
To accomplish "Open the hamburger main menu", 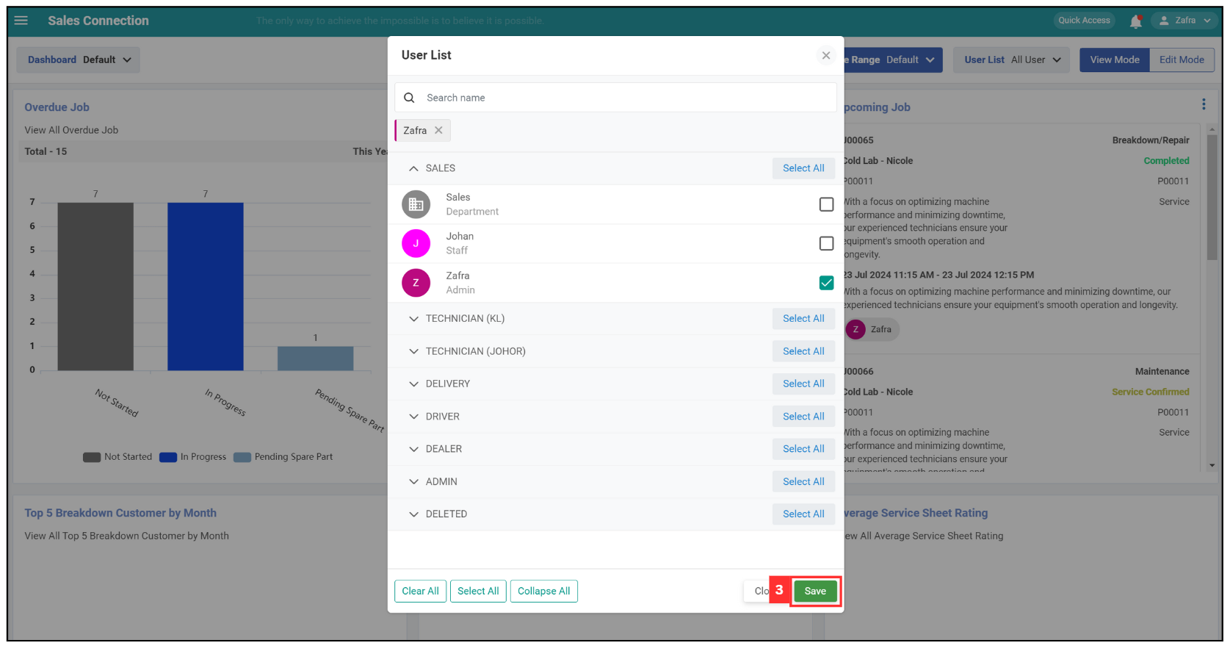I will (x=21, y=21).
